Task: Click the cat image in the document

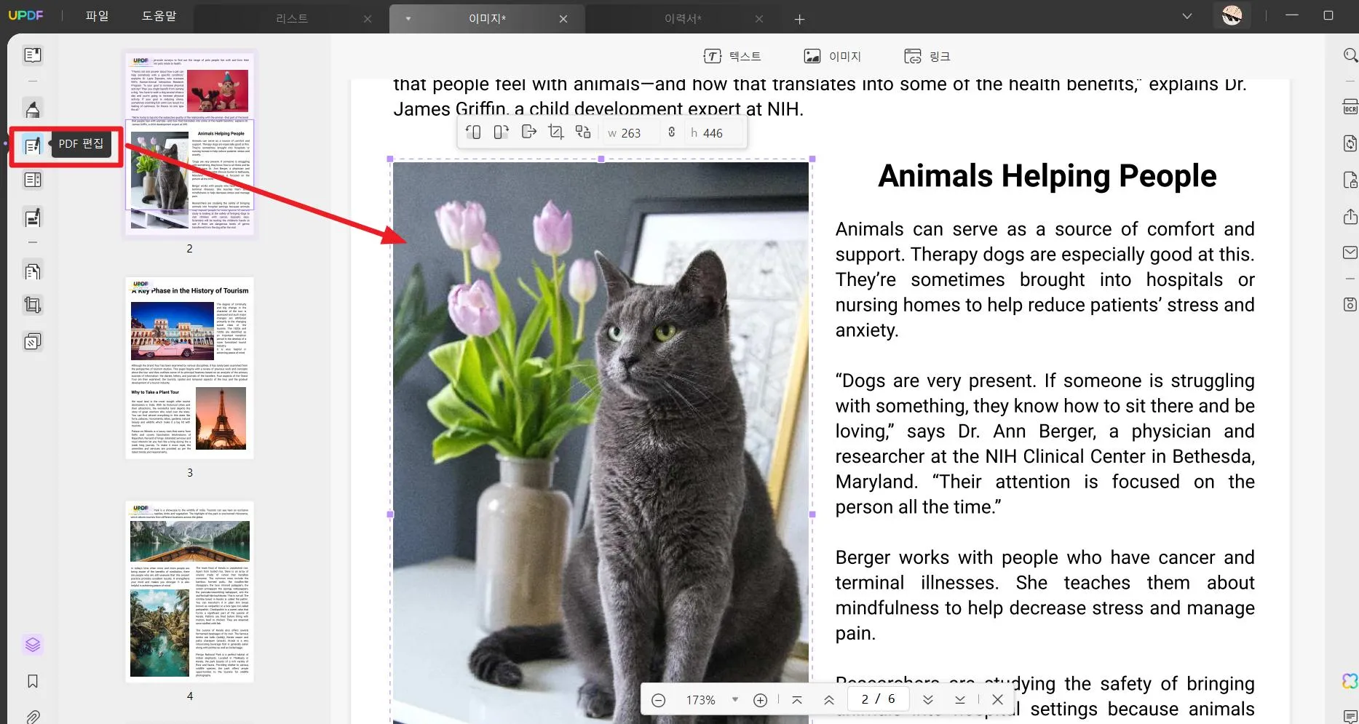Action: coord(601,442)
